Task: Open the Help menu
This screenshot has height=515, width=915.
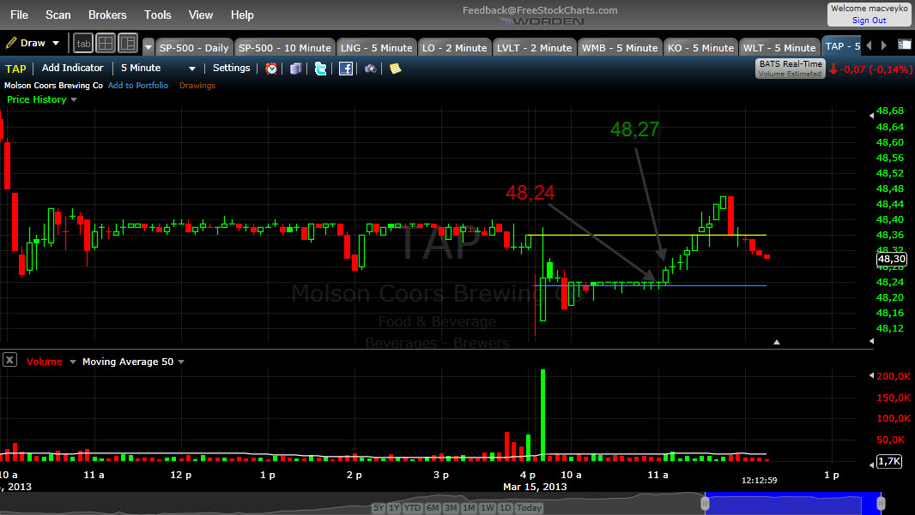Action: pos(241,15)
